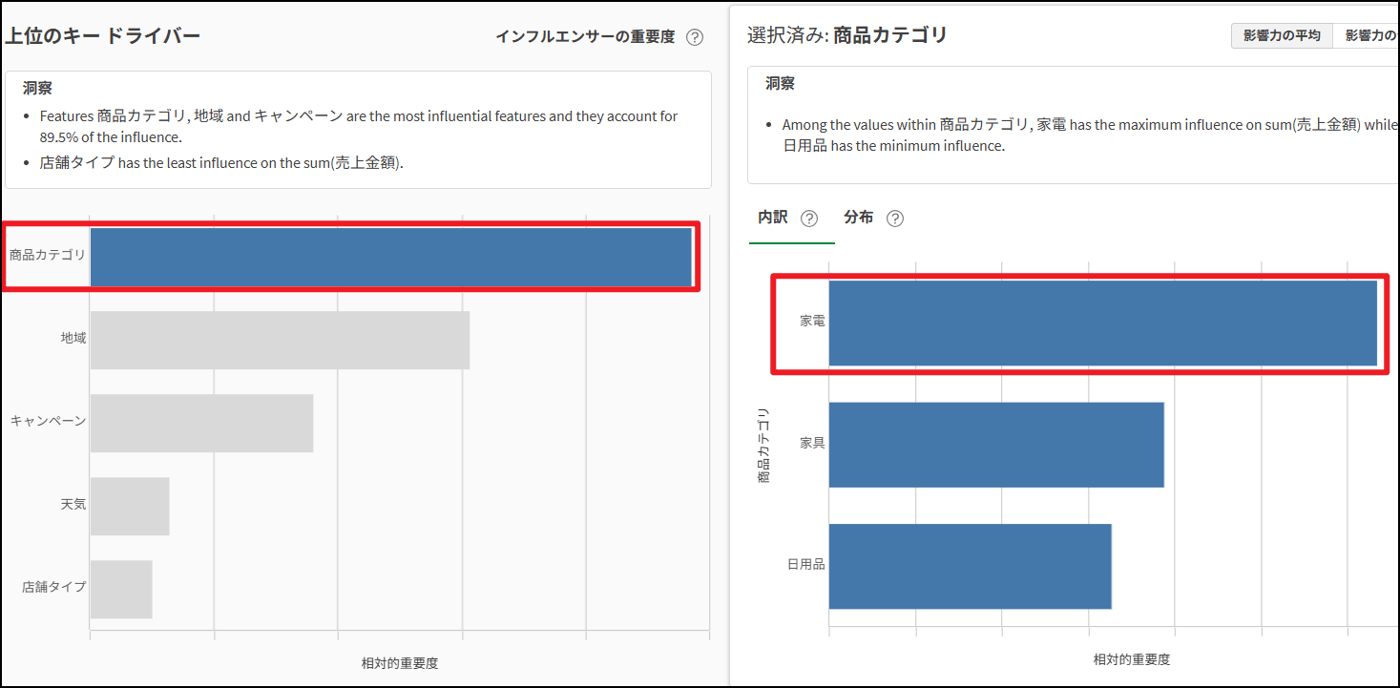Choose the 店舗タイプ bar

pos(121,589)
